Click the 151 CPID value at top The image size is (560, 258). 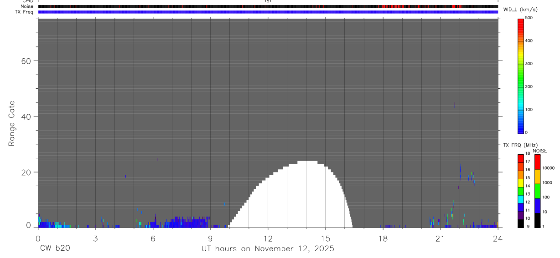point(268,1)
